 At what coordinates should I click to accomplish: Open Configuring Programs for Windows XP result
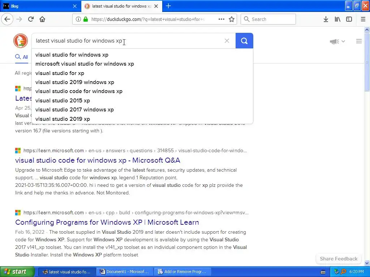coord(107,222)
